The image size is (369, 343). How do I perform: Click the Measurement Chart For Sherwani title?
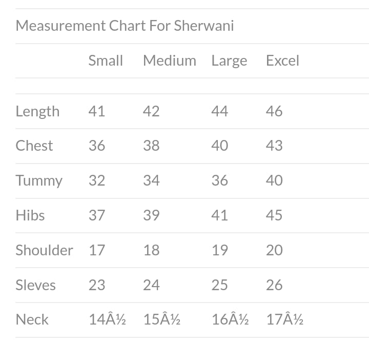(125, 26)
